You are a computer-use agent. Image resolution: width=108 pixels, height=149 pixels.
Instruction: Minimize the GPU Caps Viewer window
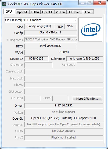82,3
